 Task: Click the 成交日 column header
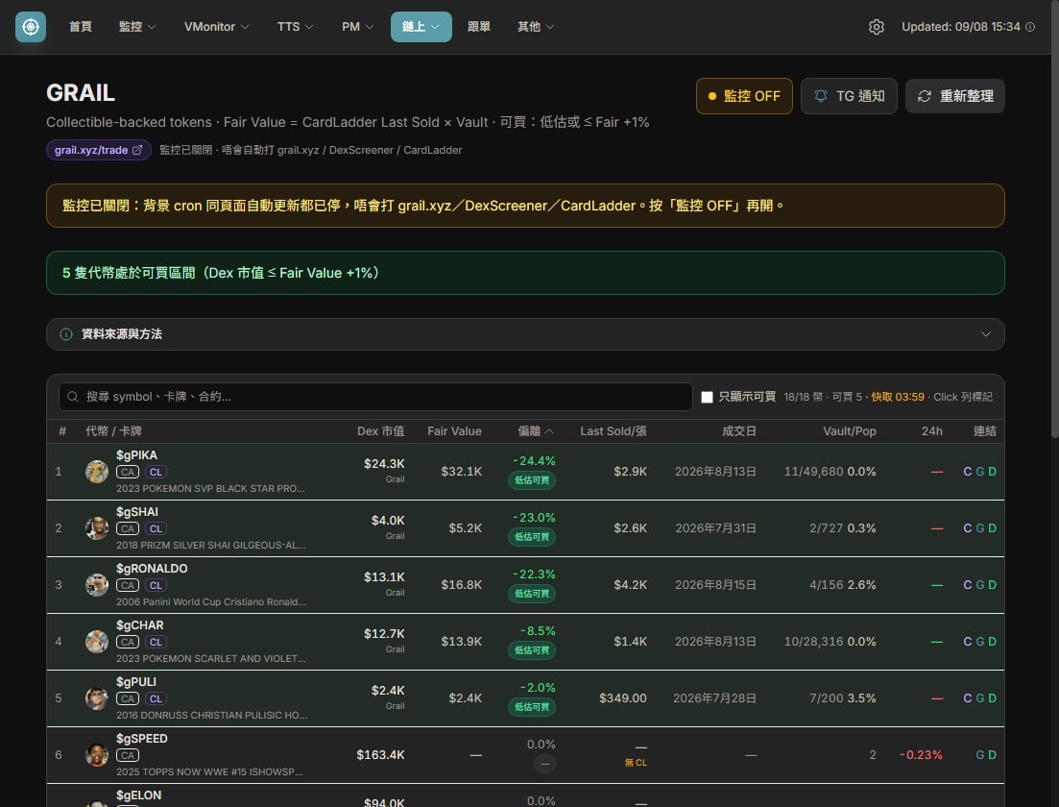pos(739,431)
